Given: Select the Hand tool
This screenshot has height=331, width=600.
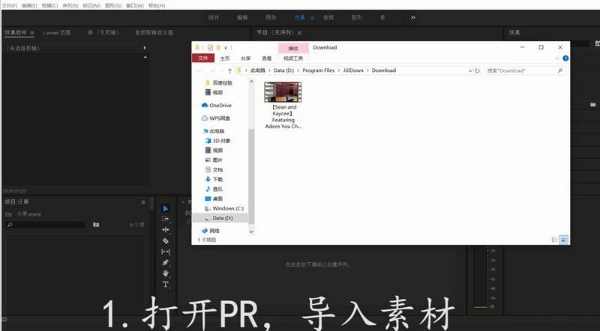Looking at the screenshot, I should pos(166,273).
